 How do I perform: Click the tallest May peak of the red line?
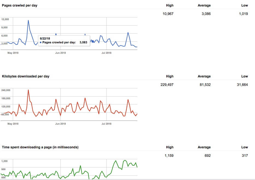pos(28,90)
